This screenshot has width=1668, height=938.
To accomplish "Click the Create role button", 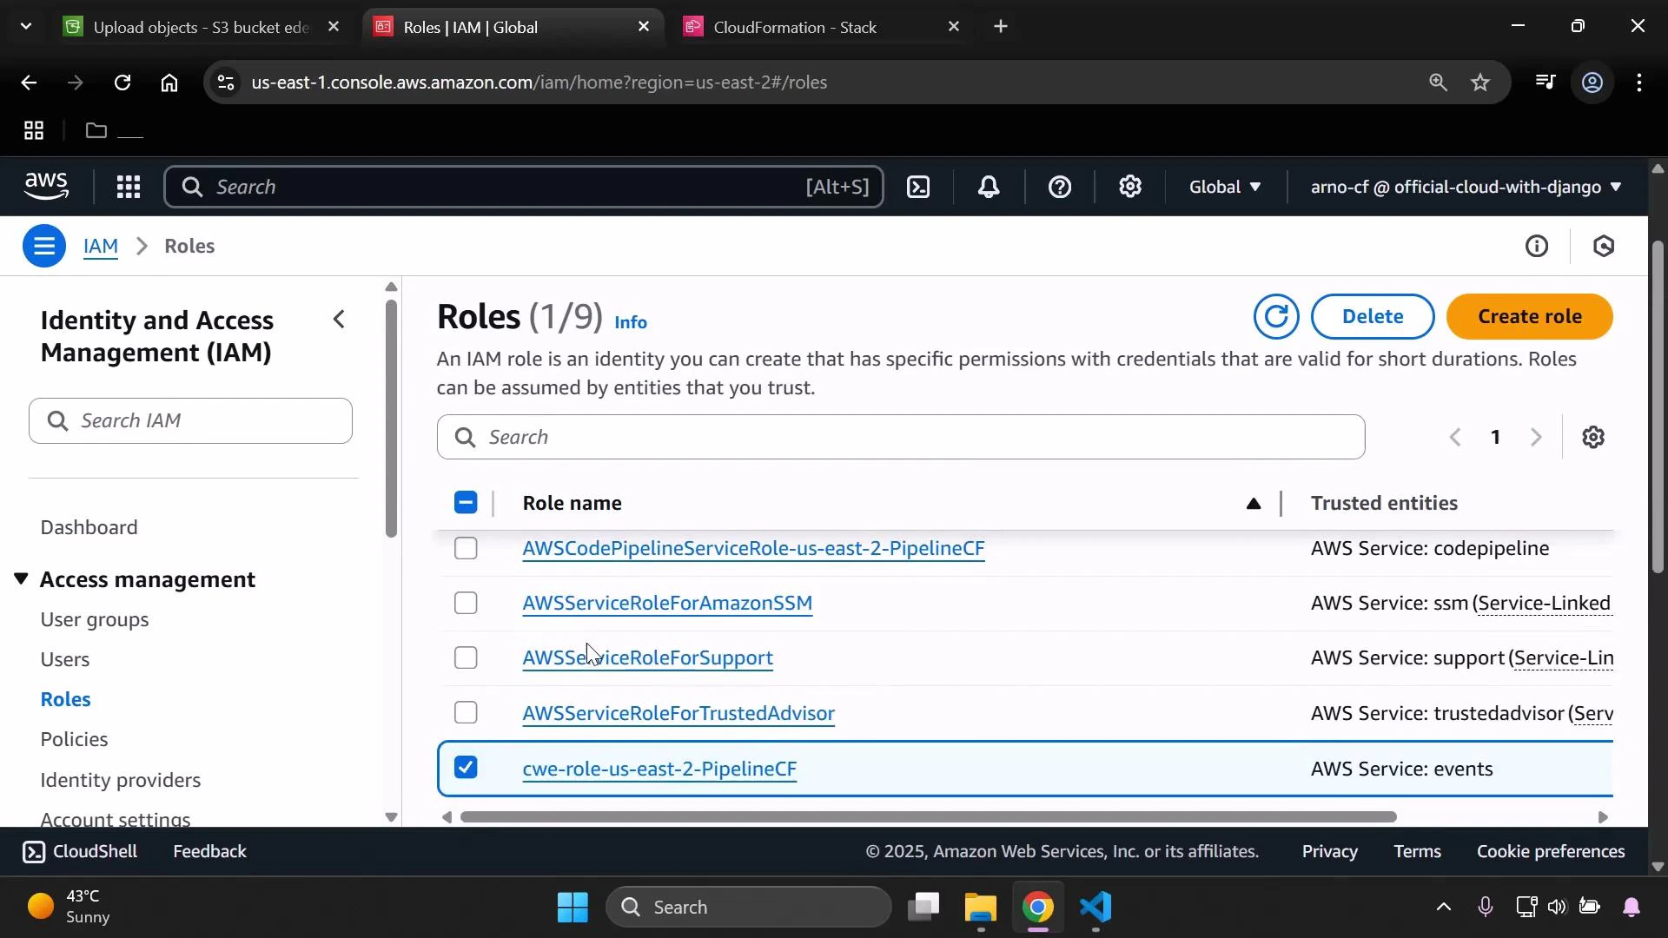I will click(x=1530, y=316).
